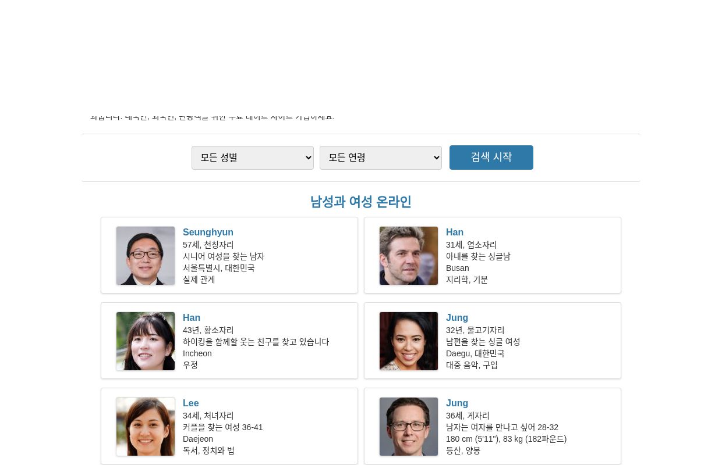Click Lee's profile photo
722x465 pixels.
pos(146,427)
